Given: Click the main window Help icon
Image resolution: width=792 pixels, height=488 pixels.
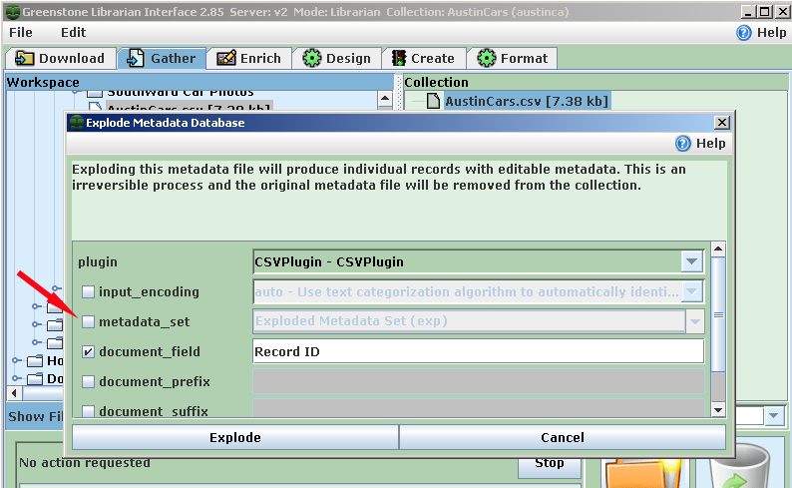Looking at the screenshot, I should tap(744, 32).
